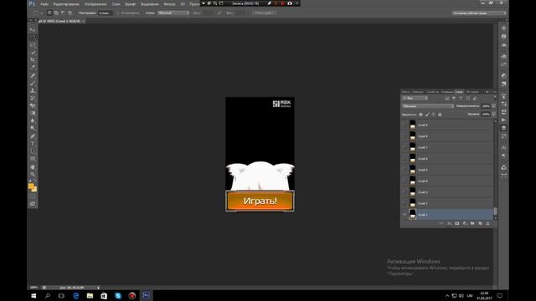
Task: Select the Hand tool
Action: (x=33, y=167)
